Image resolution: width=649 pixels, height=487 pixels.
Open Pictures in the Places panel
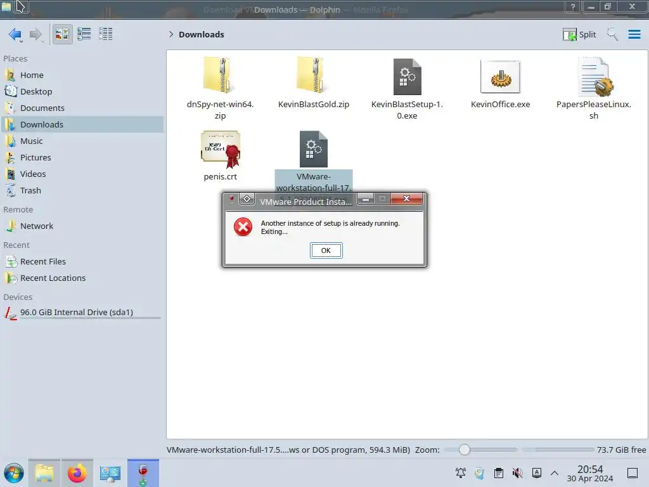pyautogui.click(x=82, y=157)
